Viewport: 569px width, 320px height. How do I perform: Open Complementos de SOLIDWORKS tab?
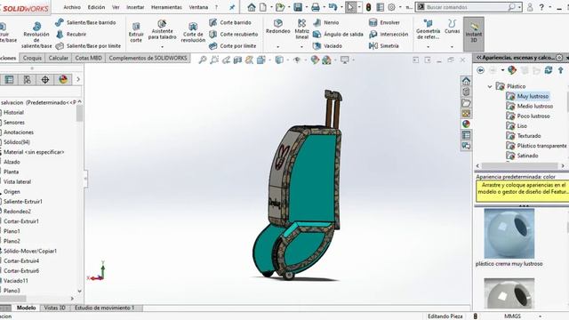coord(148,58)
